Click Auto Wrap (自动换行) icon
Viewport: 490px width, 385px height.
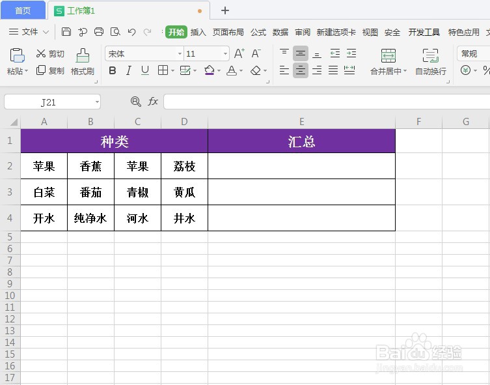[430, 55]
